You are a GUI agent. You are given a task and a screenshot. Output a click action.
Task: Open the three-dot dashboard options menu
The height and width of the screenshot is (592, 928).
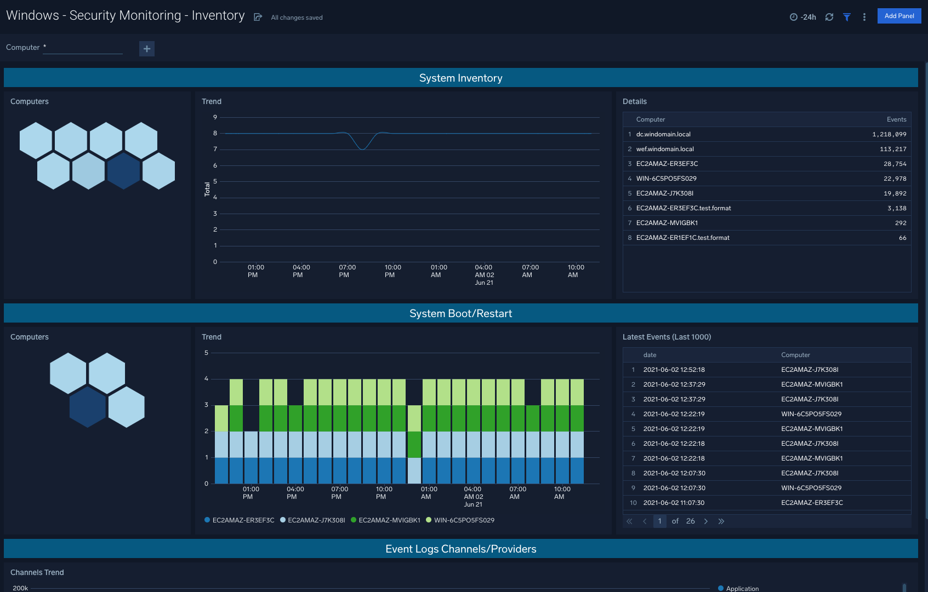pyautogui.click(x=864, y=17)
